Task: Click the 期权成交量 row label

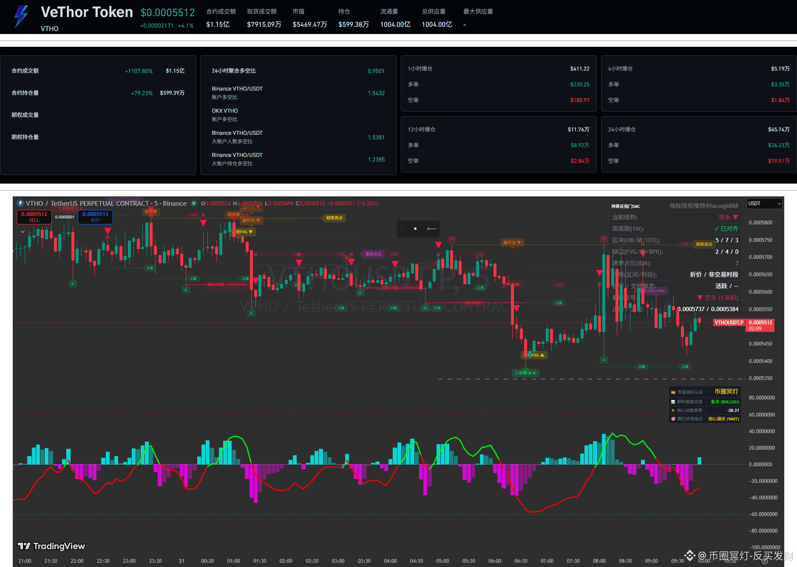Action: [x=25, y=115]
